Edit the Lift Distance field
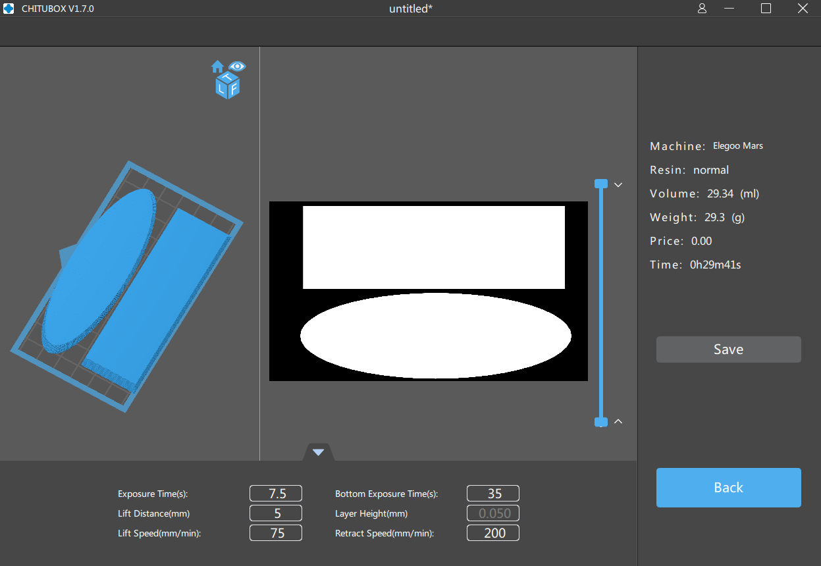The width and height of the screenshot is (821, 566). coord(276,513)
